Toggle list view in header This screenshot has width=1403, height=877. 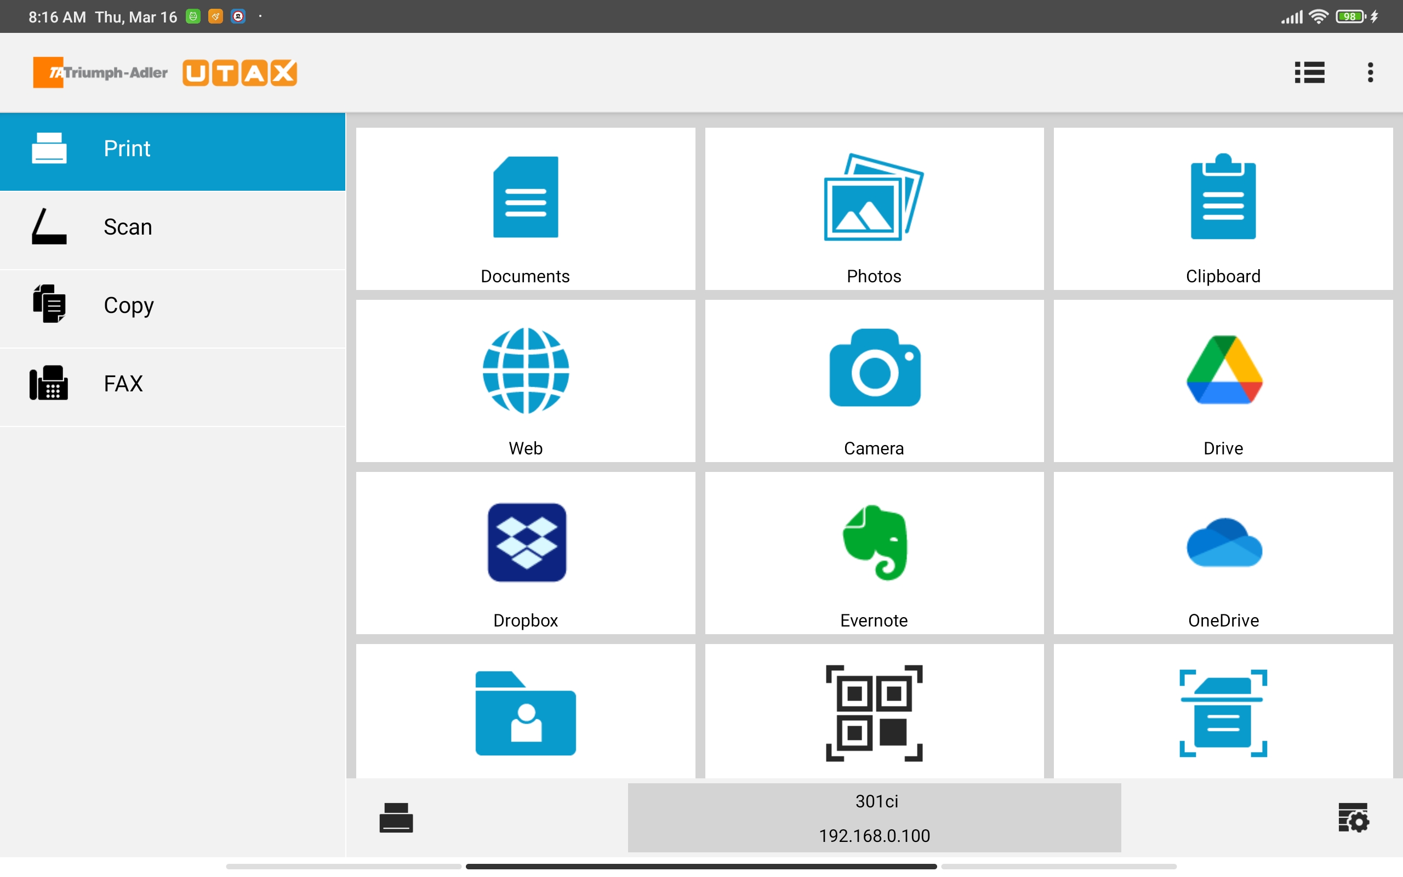tap(1310, 72)
